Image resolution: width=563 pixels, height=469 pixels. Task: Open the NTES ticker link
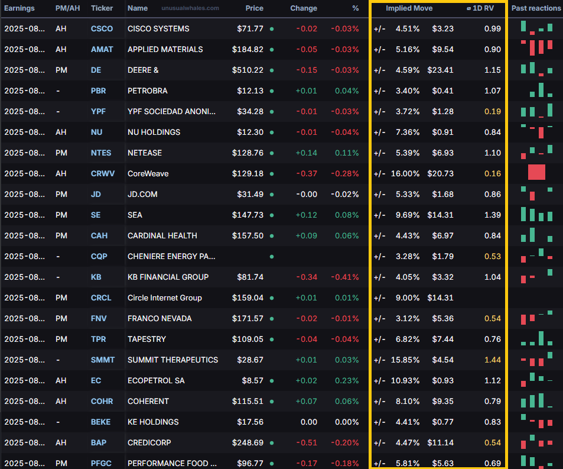pos(101,153)
